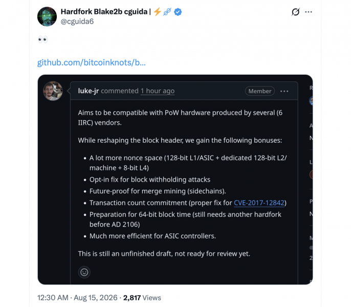The image size is (351, 307).
Task: Click the chain-link emoji in display name
Action: [x=167, y=12]
